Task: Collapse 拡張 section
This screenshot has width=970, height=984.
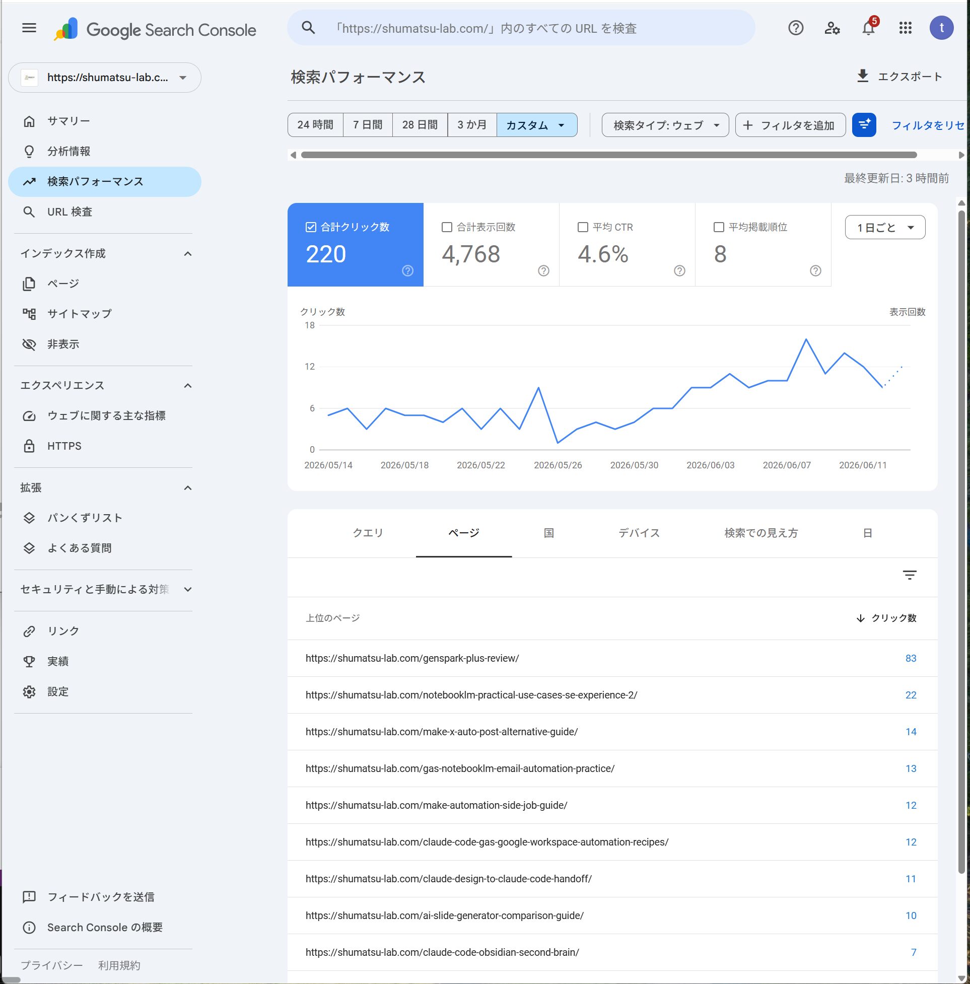Action: tap(187, 488)
